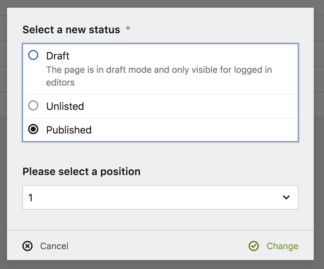The height and width of the screenshot is (269, 324).
Task: Click the Published option label text
Action: coord(69,130)
